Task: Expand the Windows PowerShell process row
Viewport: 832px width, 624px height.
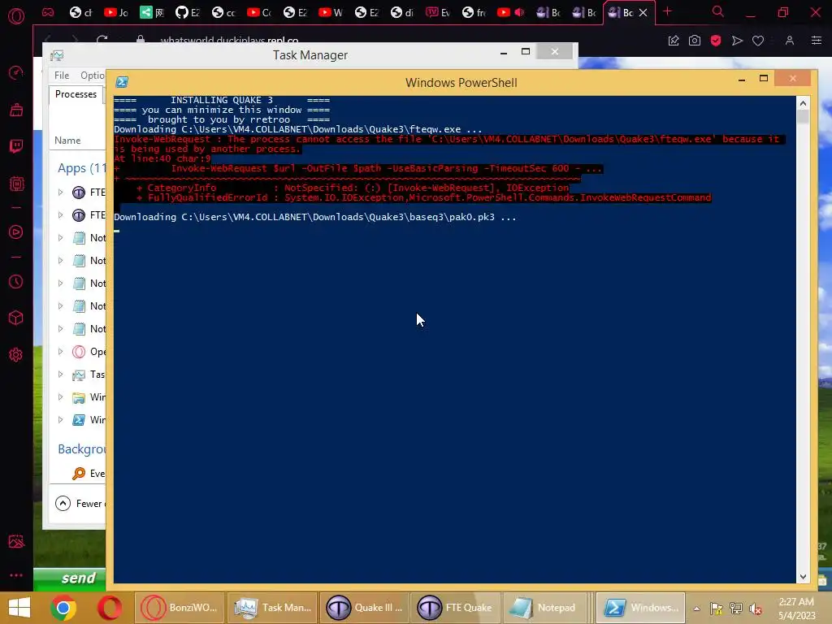Action: (x=60, y=420)
